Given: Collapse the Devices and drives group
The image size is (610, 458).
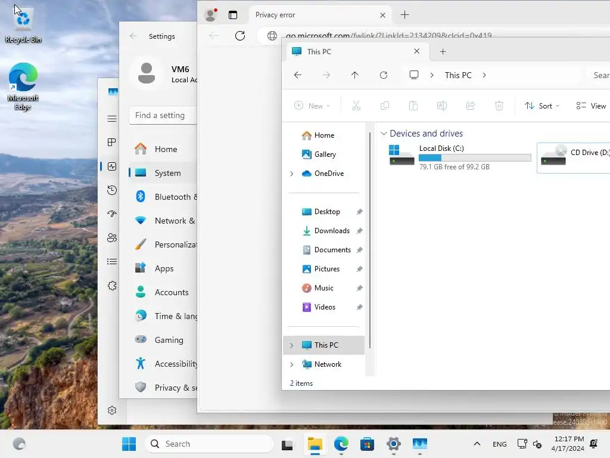Looking at the screenshot, I should tap(384, 134).
